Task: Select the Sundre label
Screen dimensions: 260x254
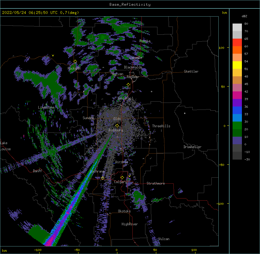Action: [x=88, y=118]
